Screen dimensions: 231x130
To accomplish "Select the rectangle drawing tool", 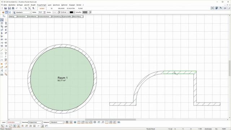I will (2, 57).
